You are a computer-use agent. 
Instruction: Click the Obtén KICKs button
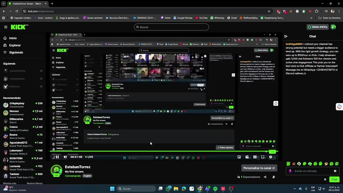[x=318, y=27]
